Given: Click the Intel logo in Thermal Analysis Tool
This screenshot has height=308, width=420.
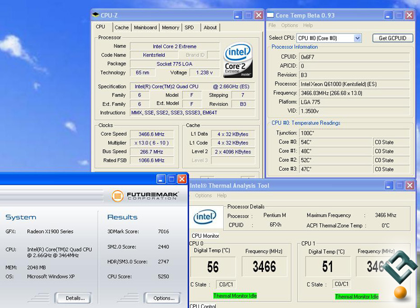Looking at the screenshot, I should [205, 217].
